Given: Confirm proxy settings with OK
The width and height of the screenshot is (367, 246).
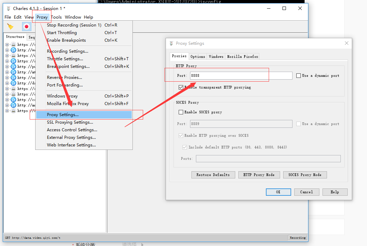Looking at the screenshot, I should [278, 192].
